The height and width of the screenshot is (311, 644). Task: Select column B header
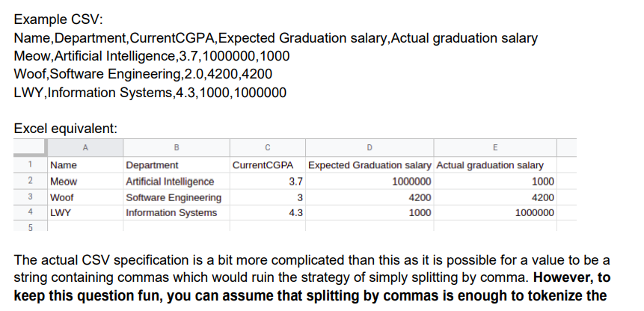click(177, 148)
